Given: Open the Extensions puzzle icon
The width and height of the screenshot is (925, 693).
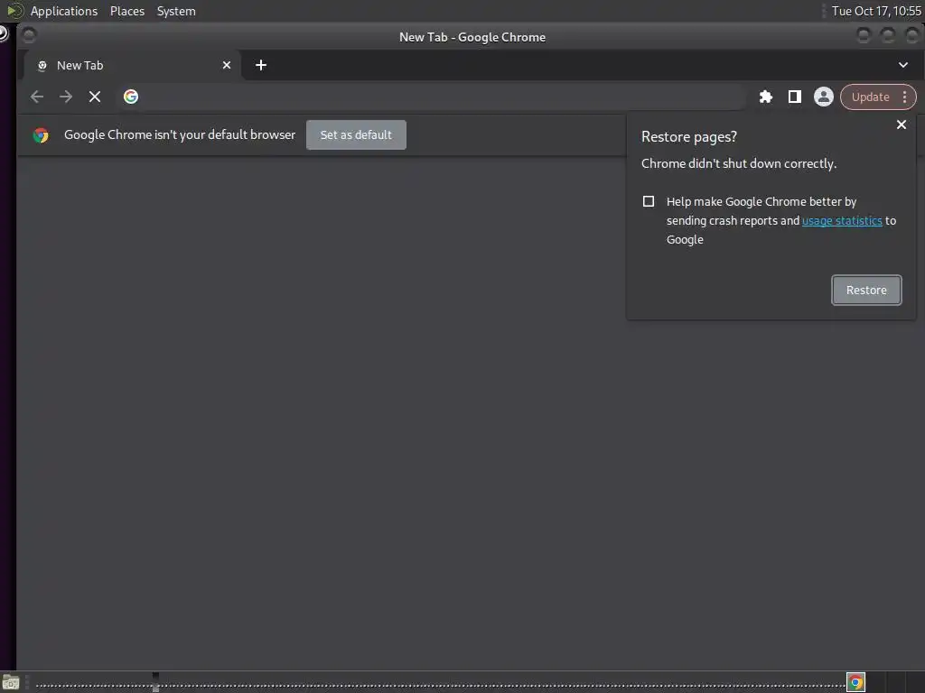Looking at the screenshot, I should click(766, 97).
